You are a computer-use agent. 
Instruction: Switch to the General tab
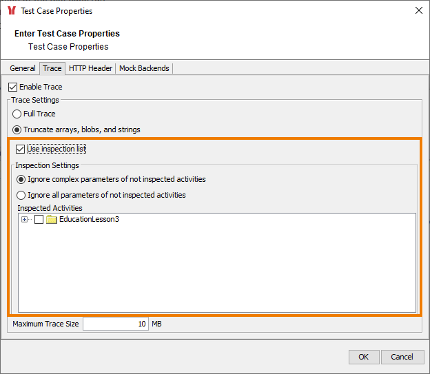[x=23, y=68]
